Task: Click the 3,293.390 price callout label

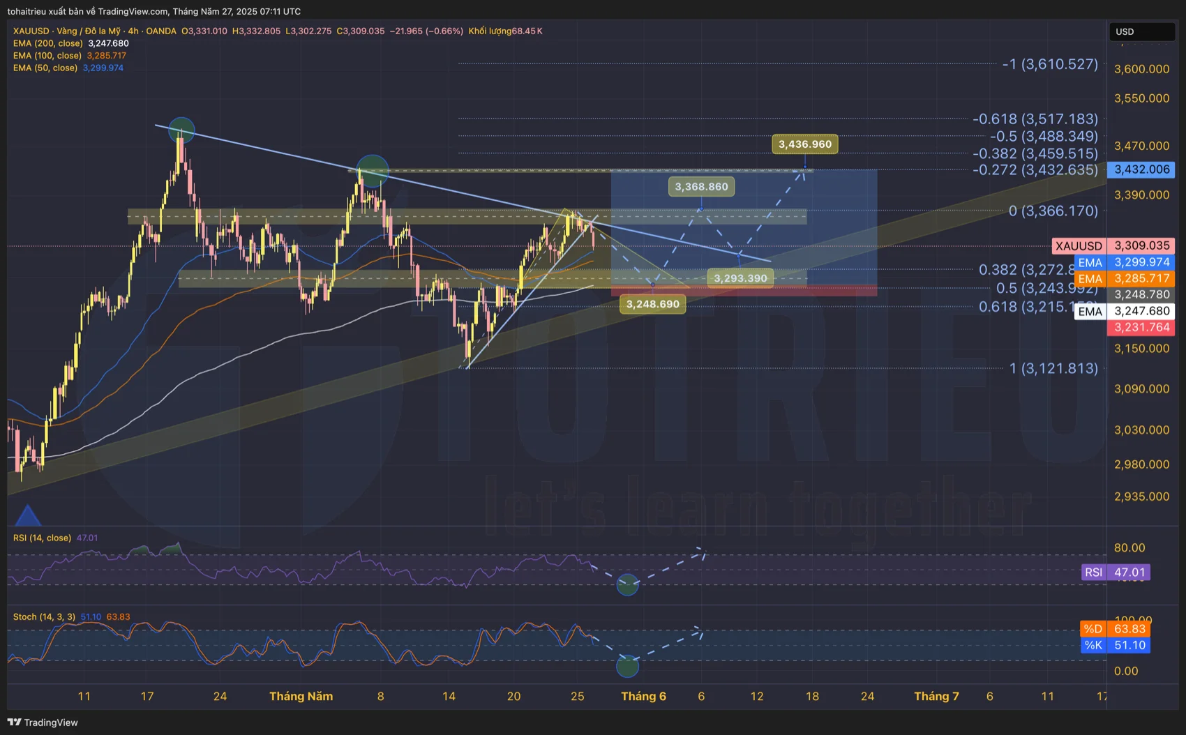Action: point(740,278)
